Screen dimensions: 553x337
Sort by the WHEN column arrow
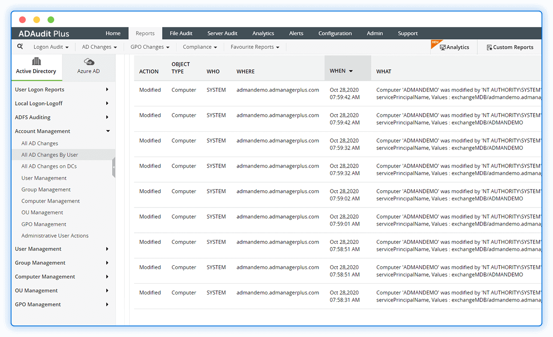click(x=351, y=71)
